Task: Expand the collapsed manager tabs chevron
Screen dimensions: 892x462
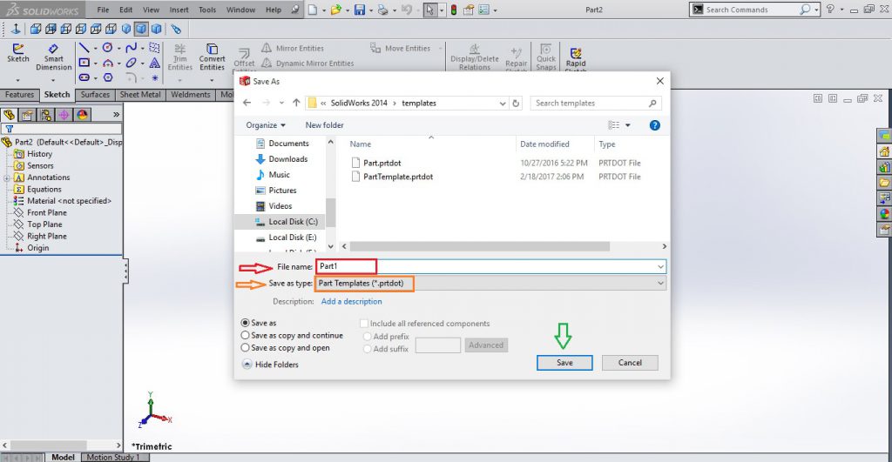Action: tap(116, 115)
